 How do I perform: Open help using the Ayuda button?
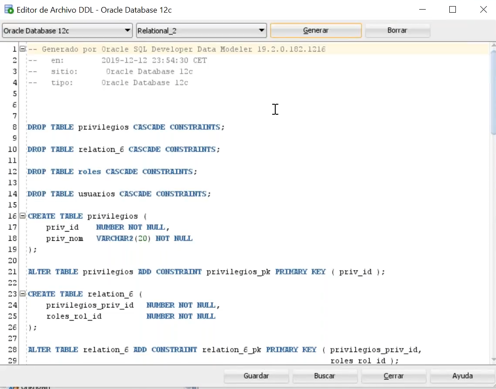[462, 376]
